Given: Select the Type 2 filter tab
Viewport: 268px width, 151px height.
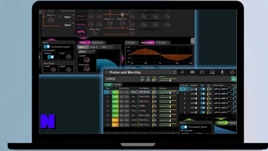Looking at the screenshot, I should point(94,47).
